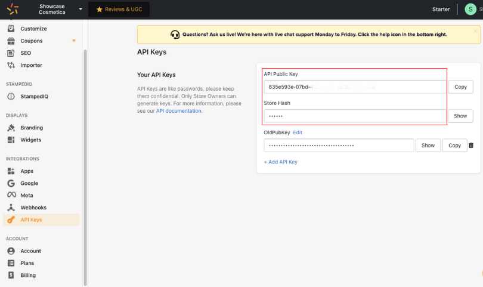This screenshot has width=483, height=287.
Task: Dismiss the live chat support banner
Action: coord(475,31)
